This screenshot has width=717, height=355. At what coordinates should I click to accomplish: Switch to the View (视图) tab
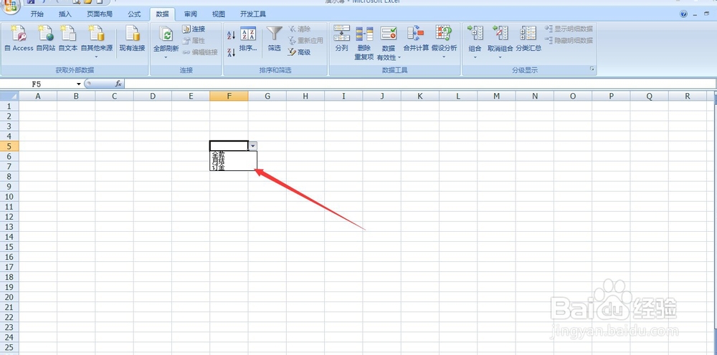tap(219, 14)
